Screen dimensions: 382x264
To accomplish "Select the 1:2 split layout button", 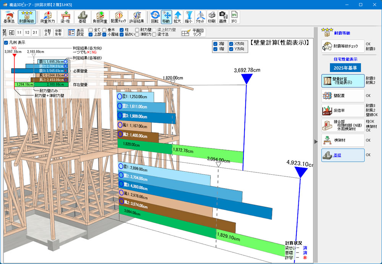I will click(27, 32).
